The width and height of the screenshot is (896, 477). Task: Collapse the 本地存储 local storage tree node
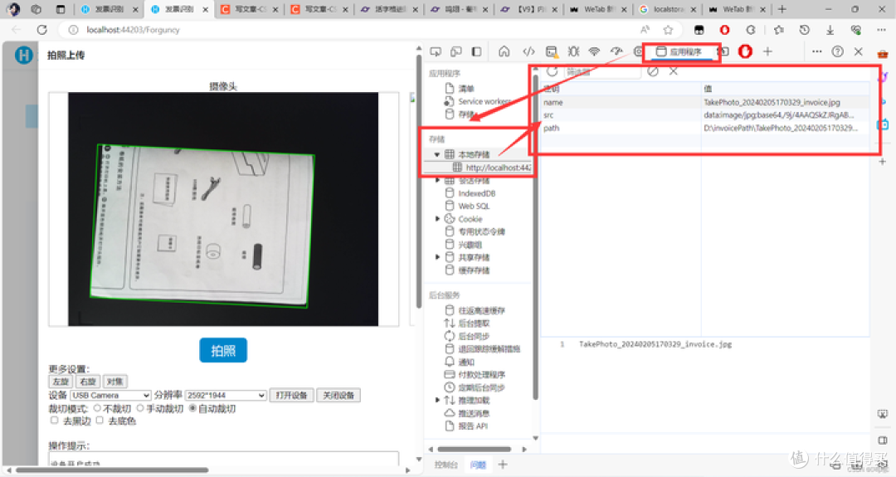coord(437,154)
